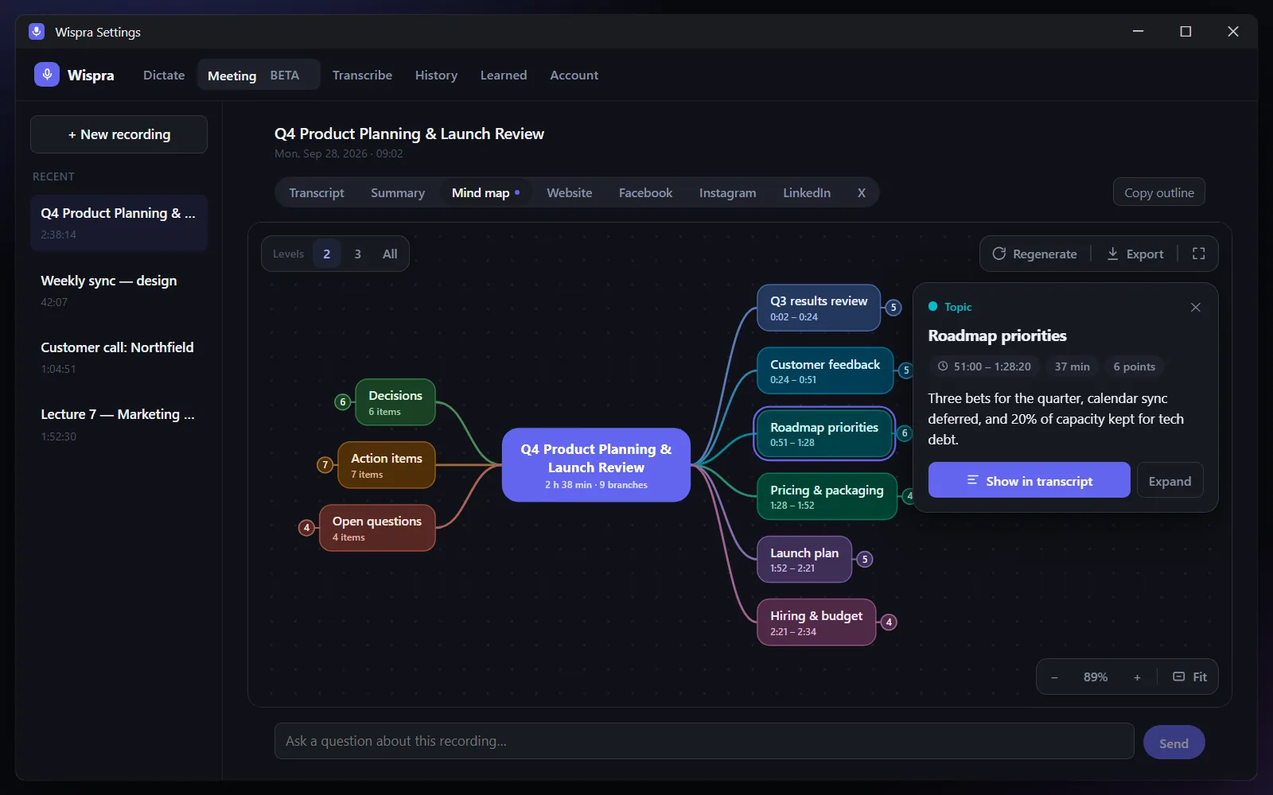The width and height of the screenshot is (1273, 795).
Task: Select the Pricing & packaging node
Action: pos(827,497)
